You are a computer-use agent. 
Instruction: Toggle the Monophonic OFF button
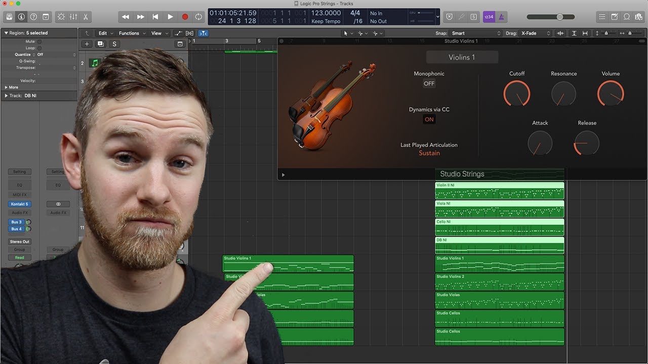click(x=429, y=84)
